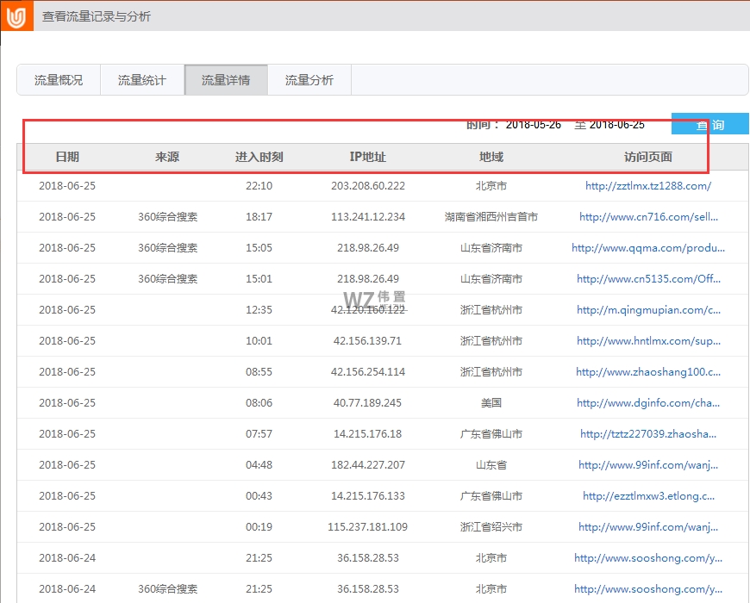Switch to the 流量统计 tab
This screenshot has height=603, width=750.
tap(141, 78)
